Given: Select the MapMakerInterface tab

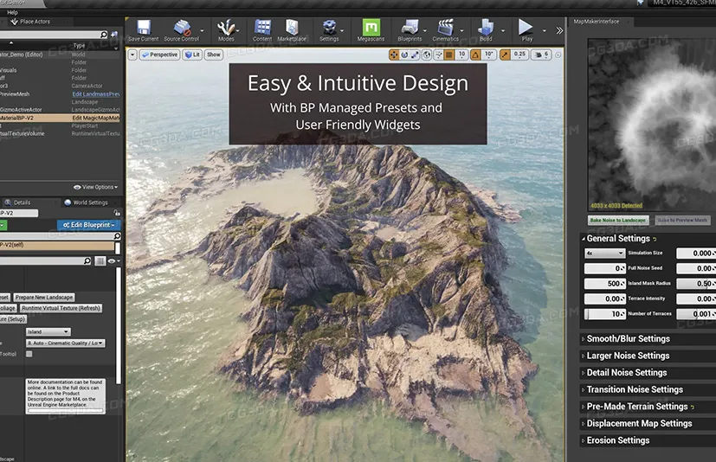Looking at the screenshot, I should (x=597, y=22).
